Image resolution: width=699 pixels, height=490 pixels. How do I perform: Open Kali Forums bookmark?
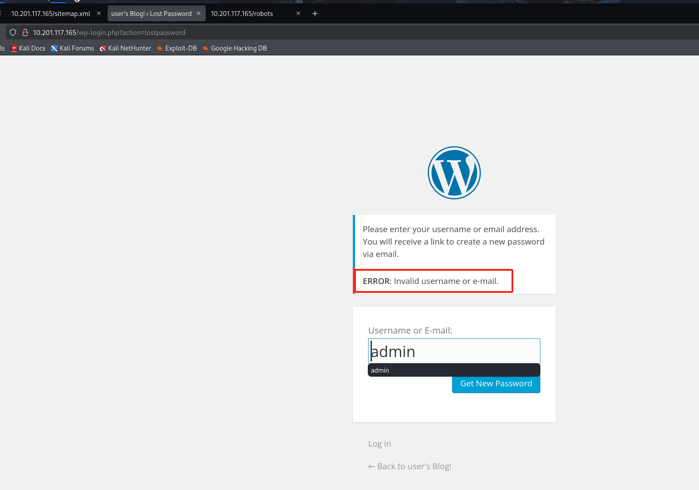(x=73, y=48)
